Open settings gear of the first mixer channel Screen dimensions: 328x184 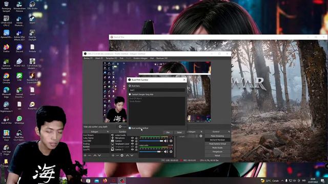171,141
